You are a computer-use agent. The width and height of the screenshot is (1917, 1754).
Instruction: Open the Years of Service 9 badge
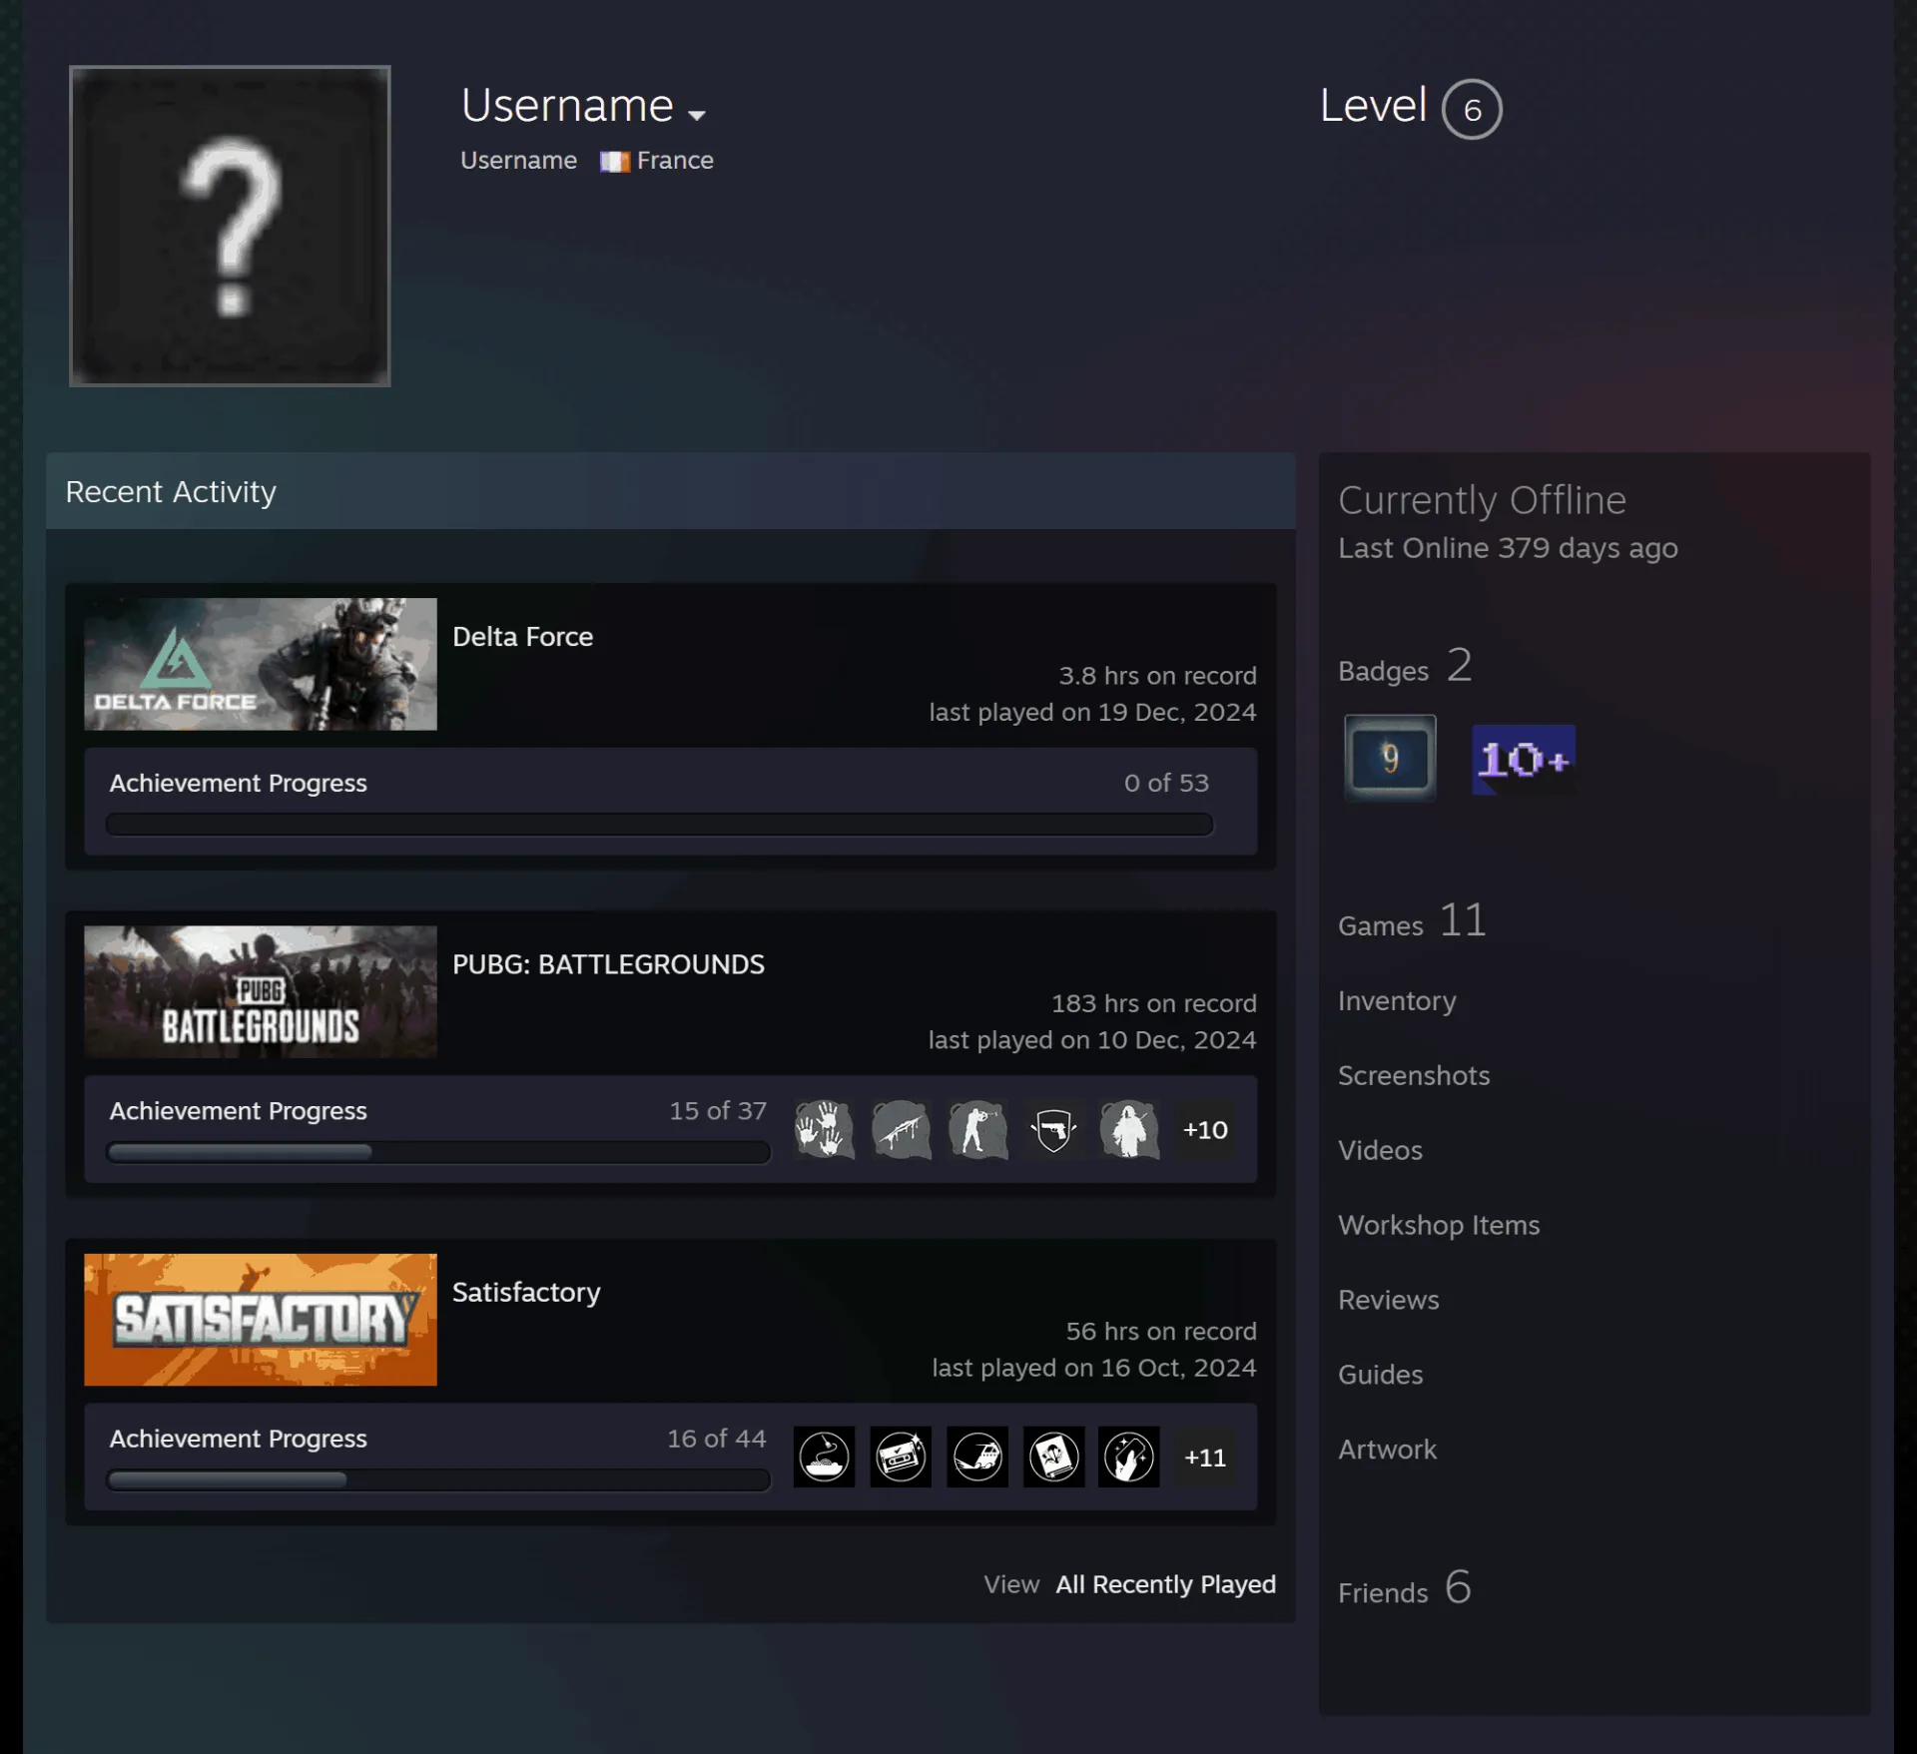point(1390,759)
